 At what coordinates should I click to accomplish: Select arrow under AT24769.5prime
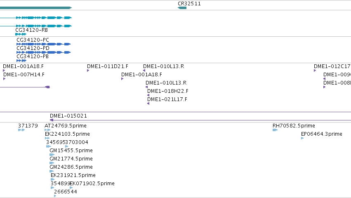coord(47,130)
